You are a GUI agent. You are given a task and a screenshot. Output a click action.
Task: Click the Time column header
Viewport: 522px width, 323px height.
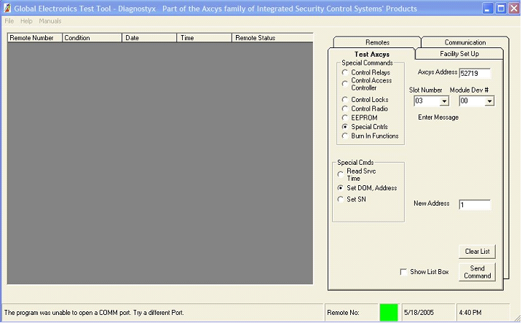(204, 38)
